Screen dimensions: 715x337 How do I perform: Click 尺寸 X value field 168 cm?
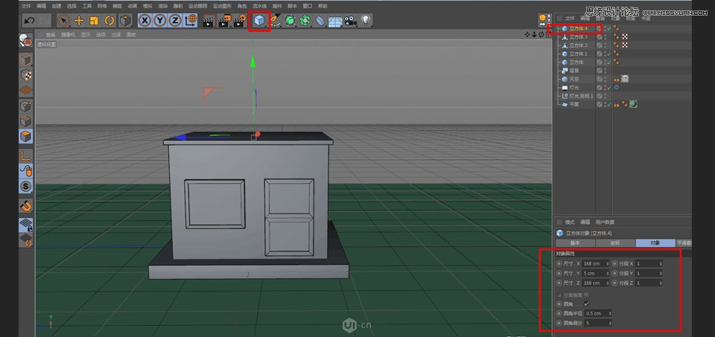(596, 263)
